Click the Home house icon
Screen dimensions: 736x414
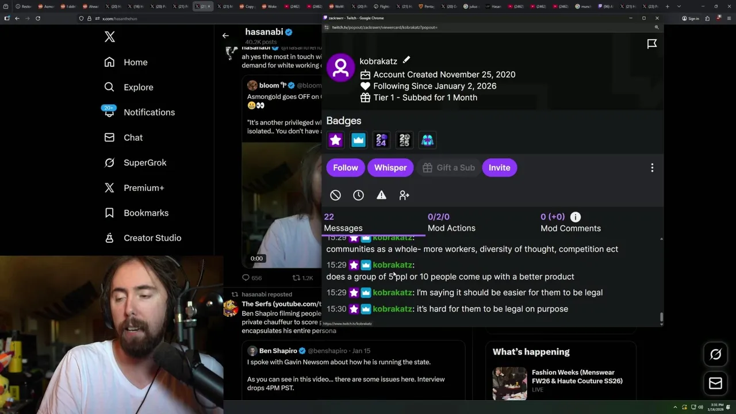[x=109, y=62]
